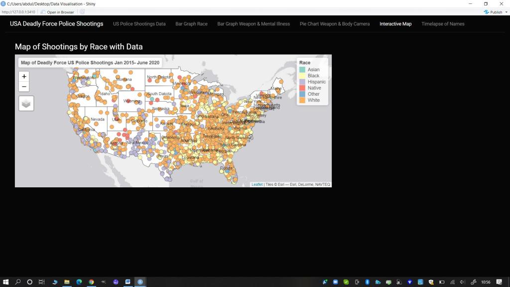Click the Leaflet attribution link

coord(257,184)
